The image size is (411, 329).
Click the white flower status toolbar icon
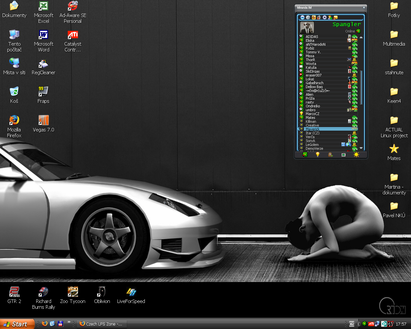[x=308, y=17]
